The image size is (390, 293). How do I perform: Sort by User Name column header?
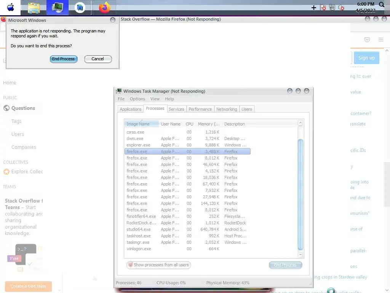coord(171,124)
